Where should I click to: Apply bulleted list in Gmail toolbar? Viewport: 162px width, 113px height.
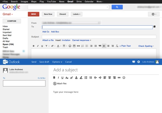coord(87,46)
